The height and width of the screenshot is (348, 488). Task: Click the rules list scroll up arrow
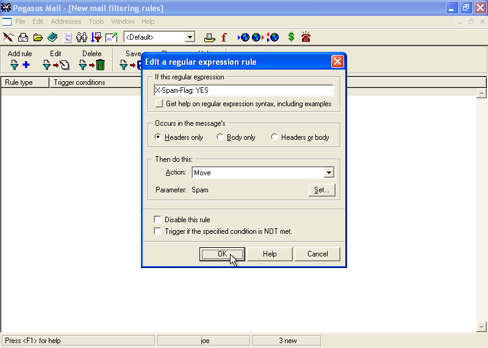point(481,93)
